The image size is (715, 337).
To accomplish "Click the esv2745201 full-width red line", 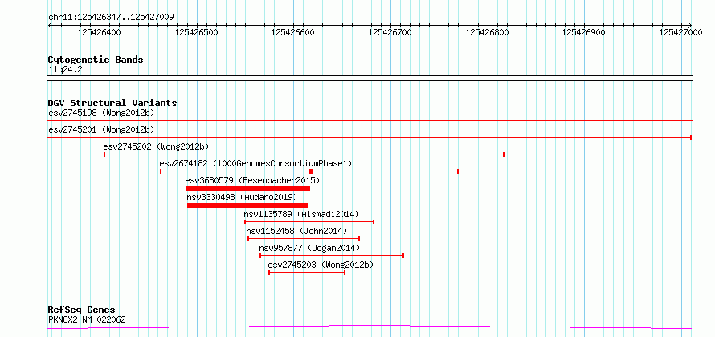I will 370,138.
